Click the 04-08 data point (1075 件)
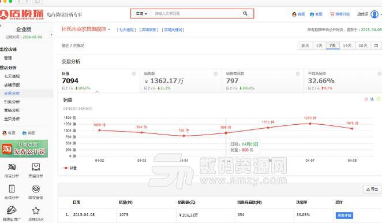This screenshot has width=382, height=223. (352, 129)
